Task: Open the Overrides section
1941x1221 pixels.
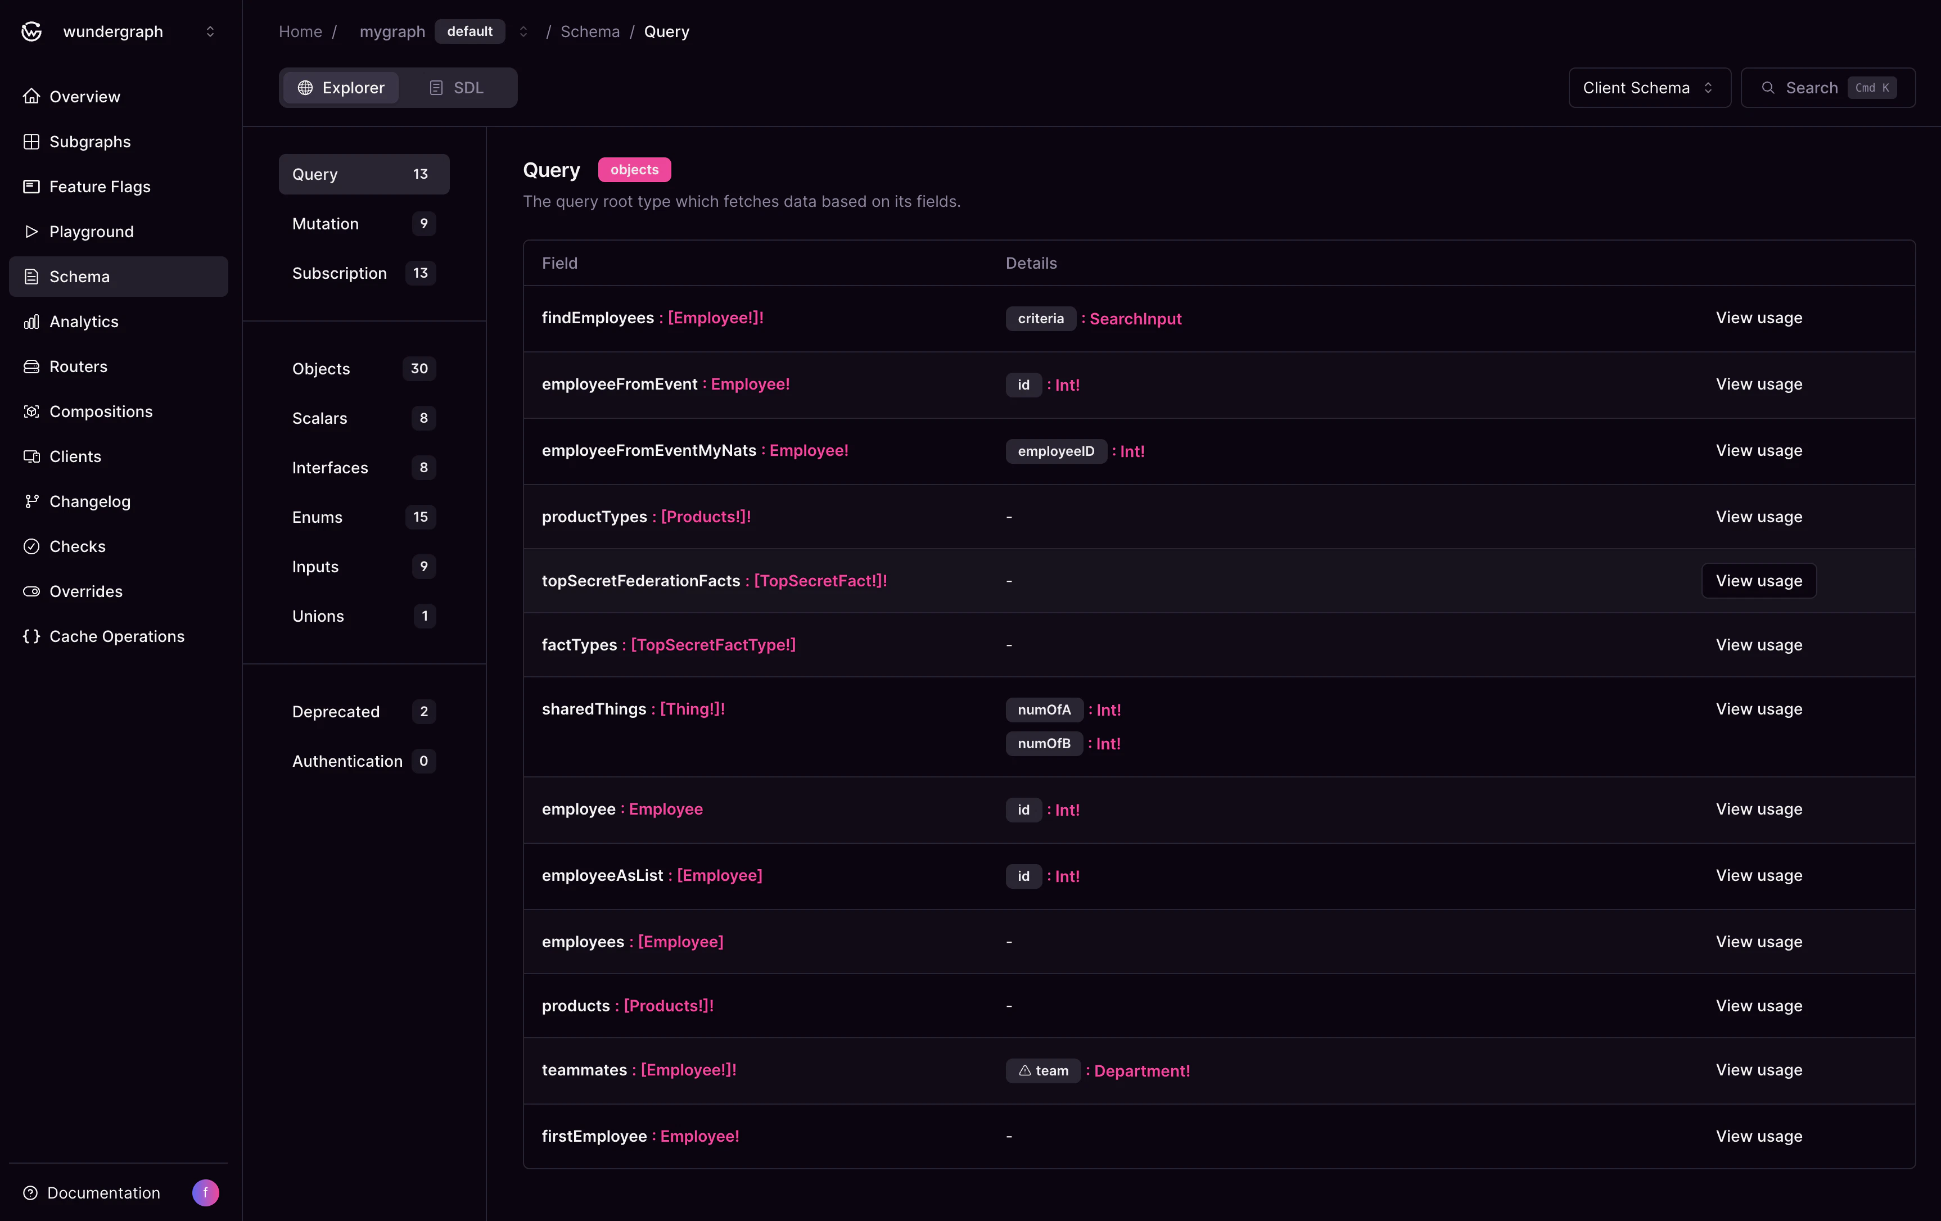Action: click(85, 591)
